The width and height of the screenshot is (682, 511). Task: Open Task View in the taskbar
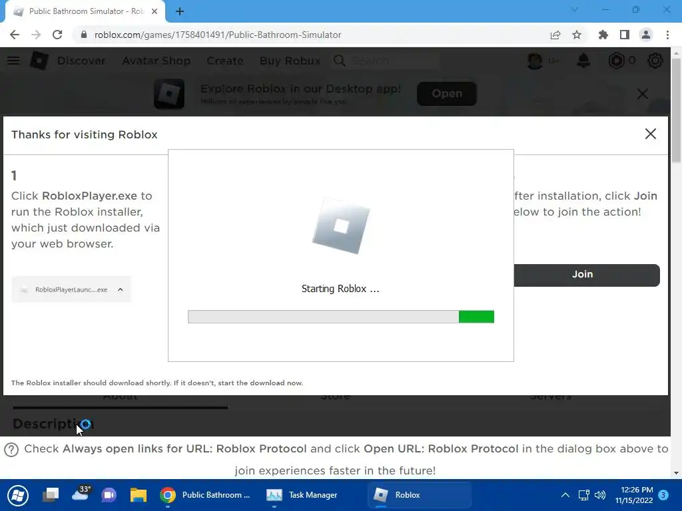tap(51, 495)
